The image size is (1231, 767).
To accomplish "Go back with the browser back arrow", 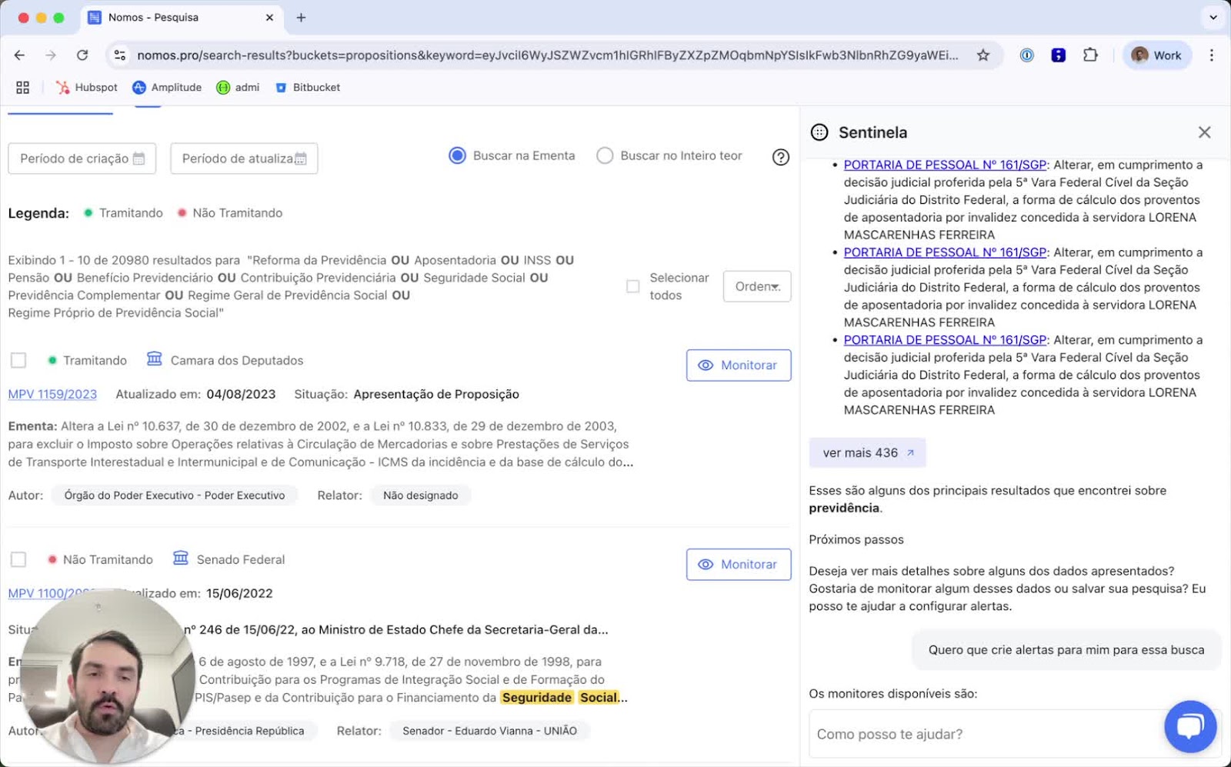I will click(x=19, y=55).
